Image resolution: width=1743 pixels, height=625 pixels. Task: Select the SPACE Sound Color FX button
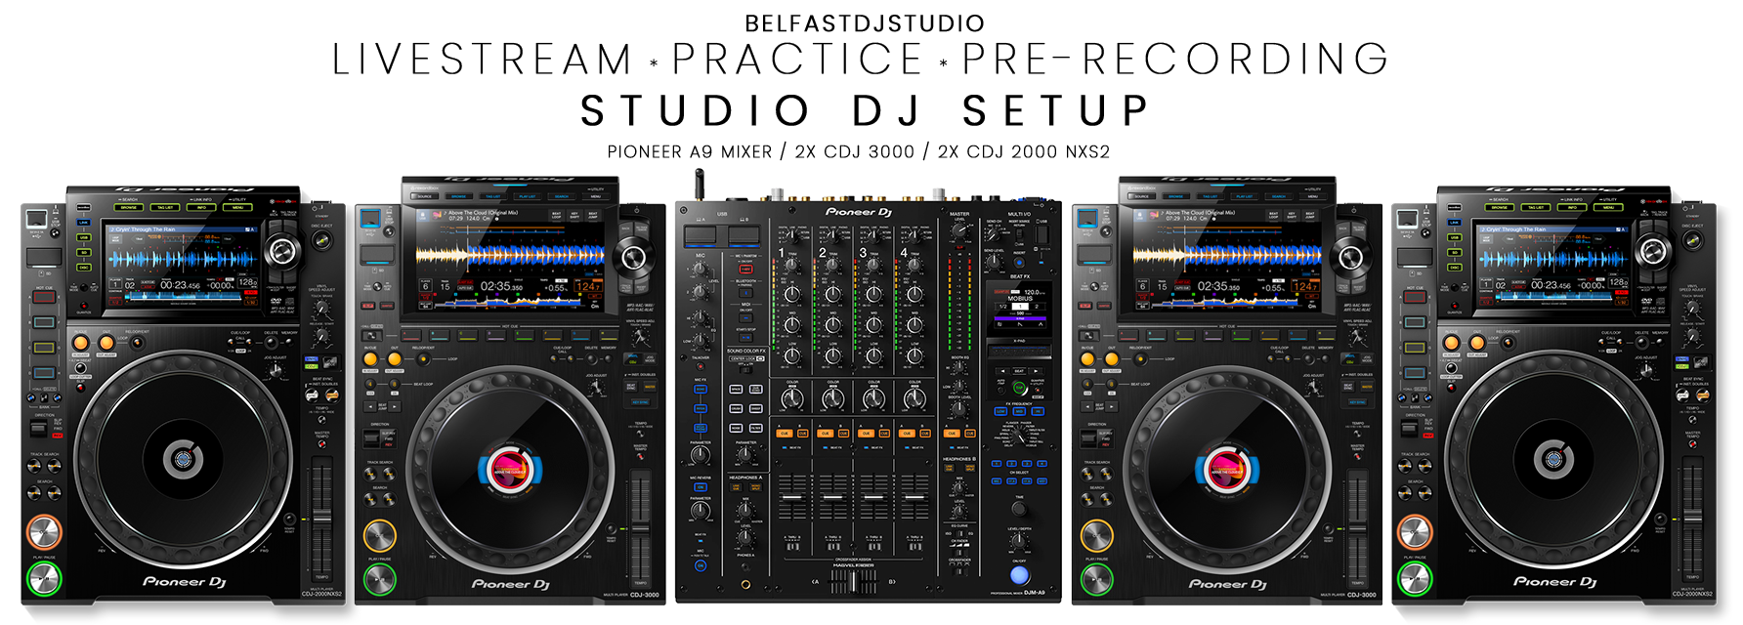[x=736, y=389]
